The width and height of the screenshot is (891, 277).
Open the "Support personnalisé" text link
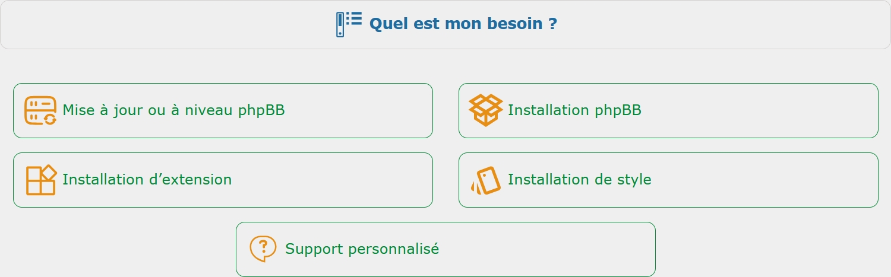(362, 249)
